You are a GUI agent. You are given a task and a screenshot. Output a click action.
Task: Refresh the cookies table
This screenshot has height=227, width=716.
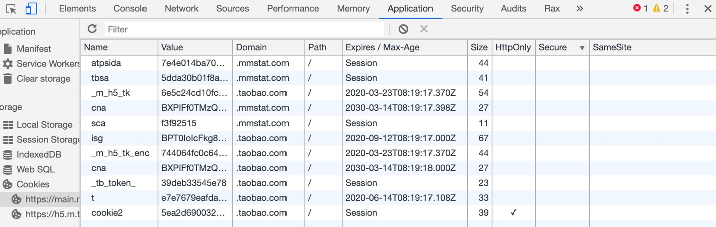[92, 29]
